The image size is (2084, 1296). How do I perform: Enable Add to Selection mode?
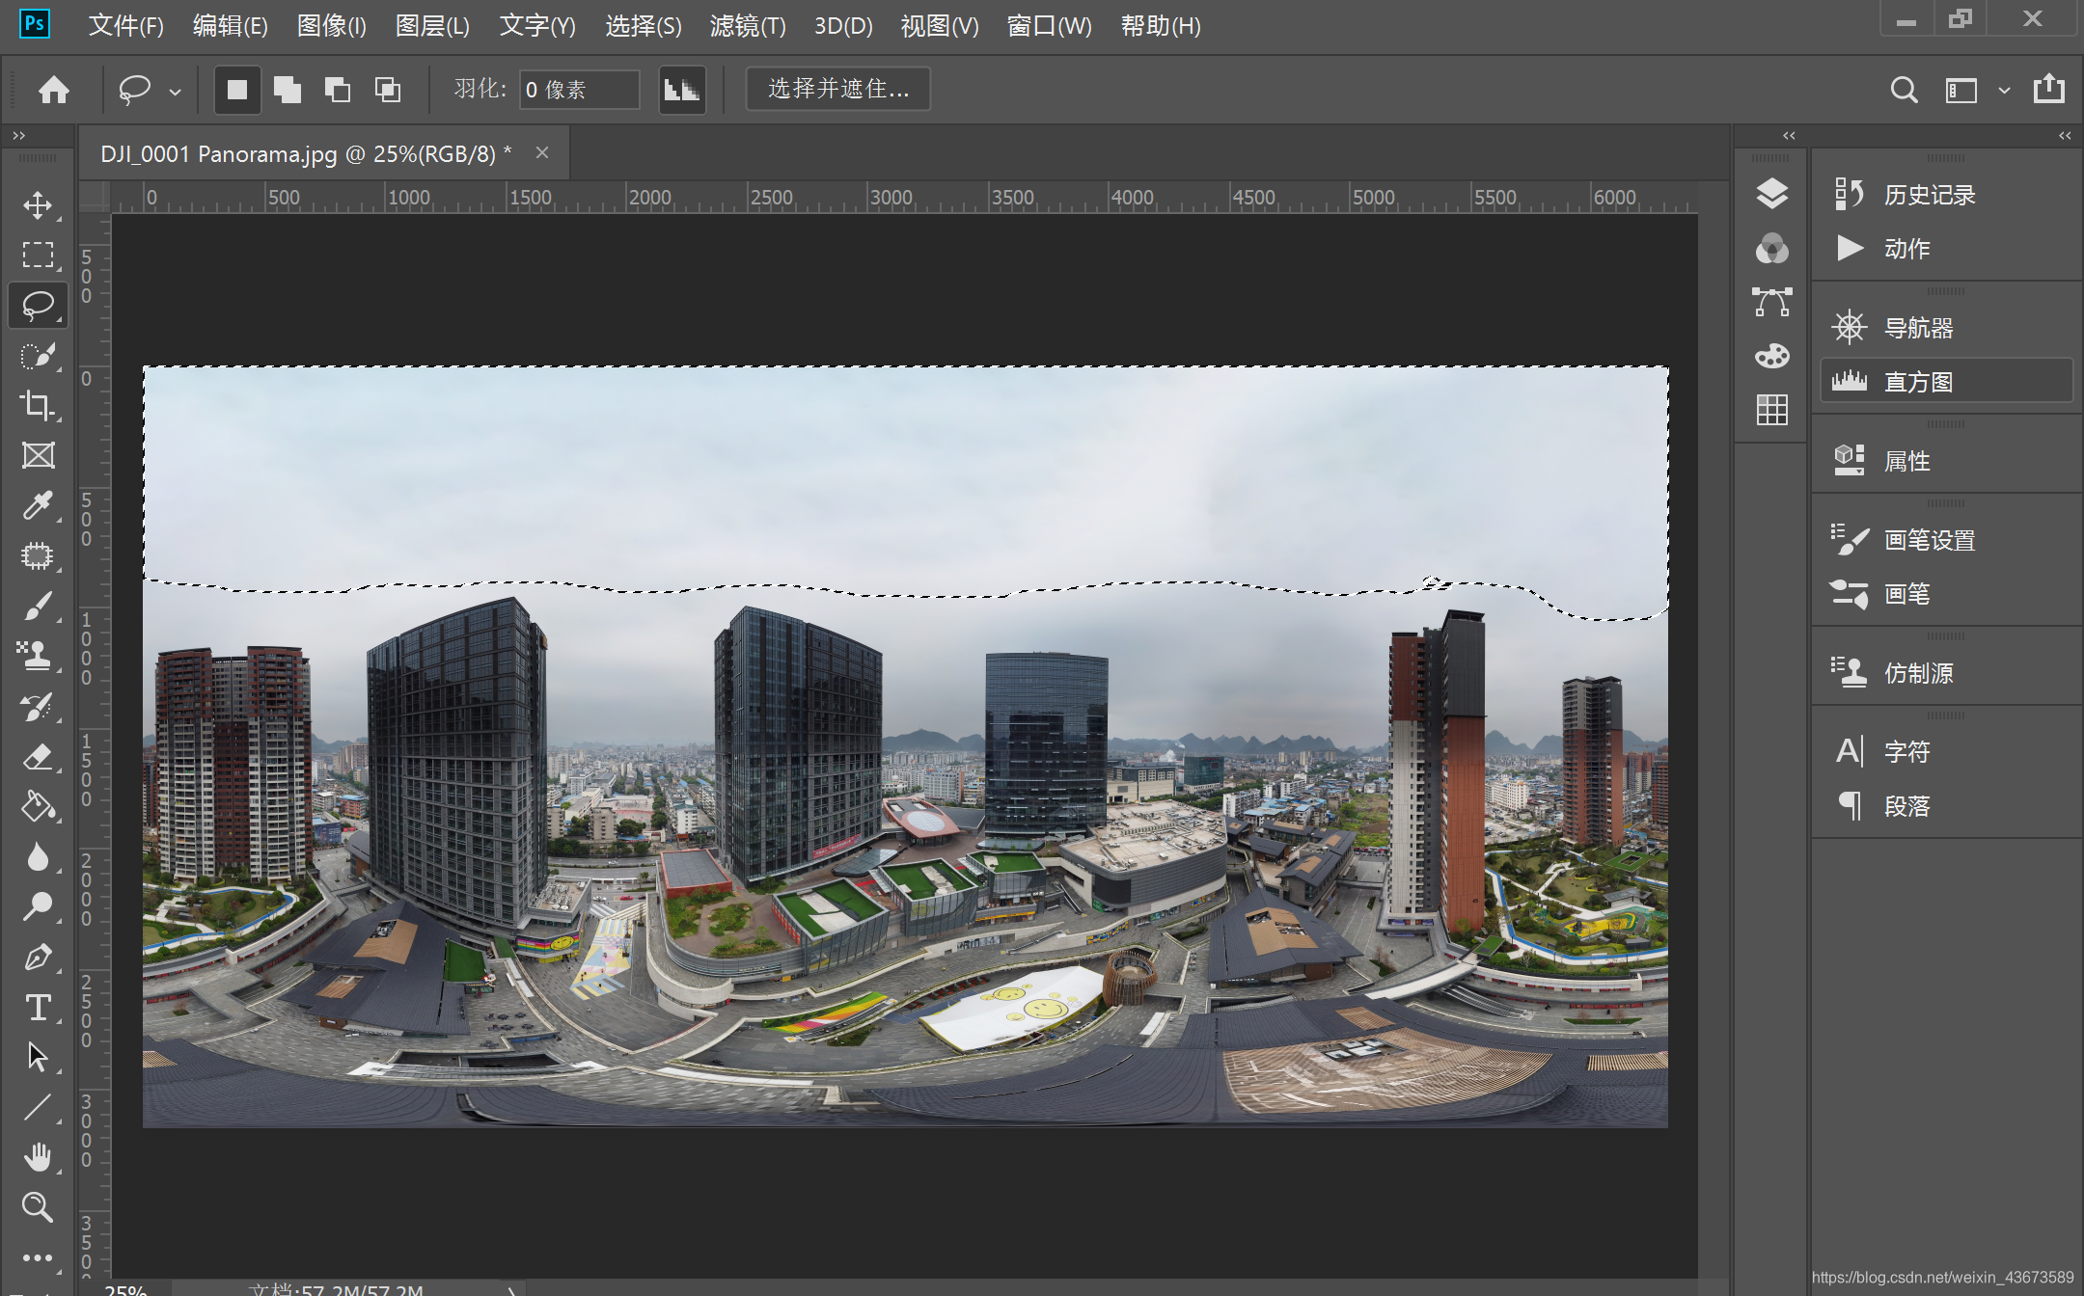click(288, 90)
